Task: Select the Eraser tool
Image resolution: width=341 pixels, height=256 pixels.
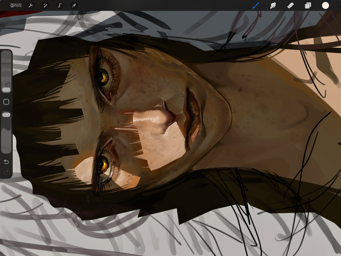Action: point(290,5)
